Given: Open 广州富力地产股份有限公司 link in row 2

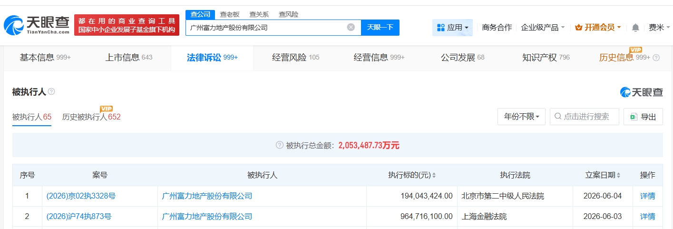Looking at the screenshot, I should click(x=207, y=216).
